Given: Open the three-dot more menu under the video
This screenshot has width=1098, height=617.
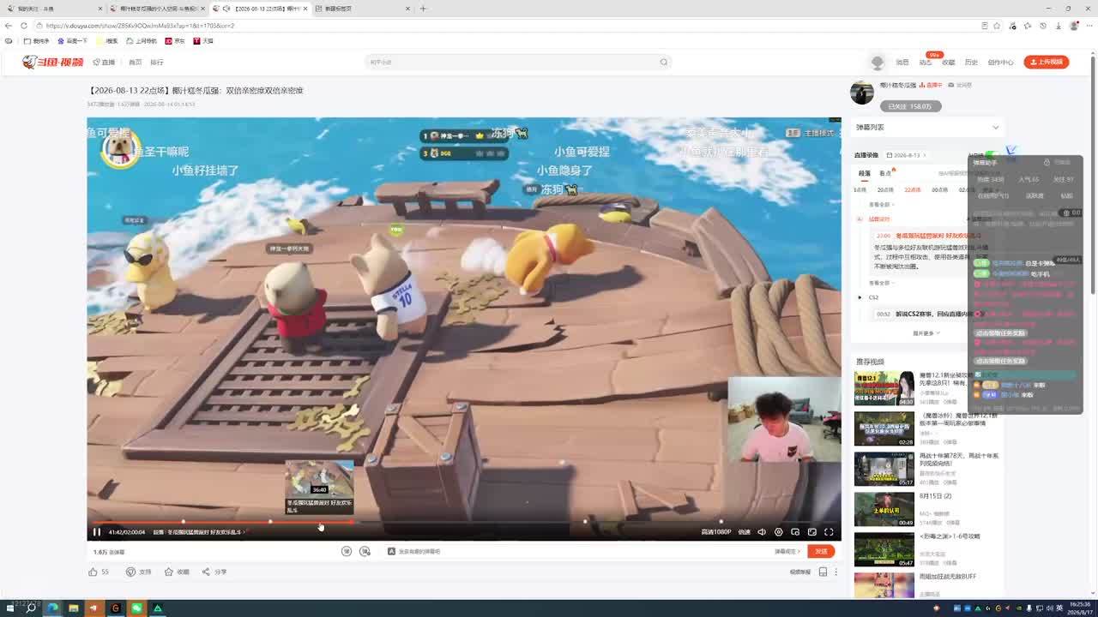Looking at the screenshot, I should click(836, 572).
